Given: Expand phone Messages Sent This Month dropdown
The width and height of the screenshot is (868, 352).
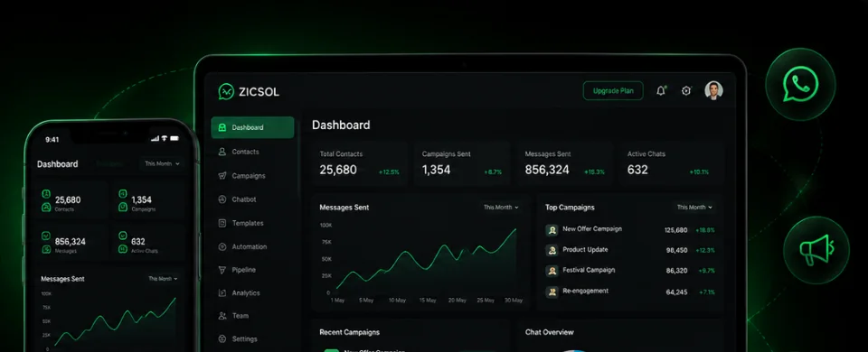Looking at the screenshot, I should [x=164, y=279].
